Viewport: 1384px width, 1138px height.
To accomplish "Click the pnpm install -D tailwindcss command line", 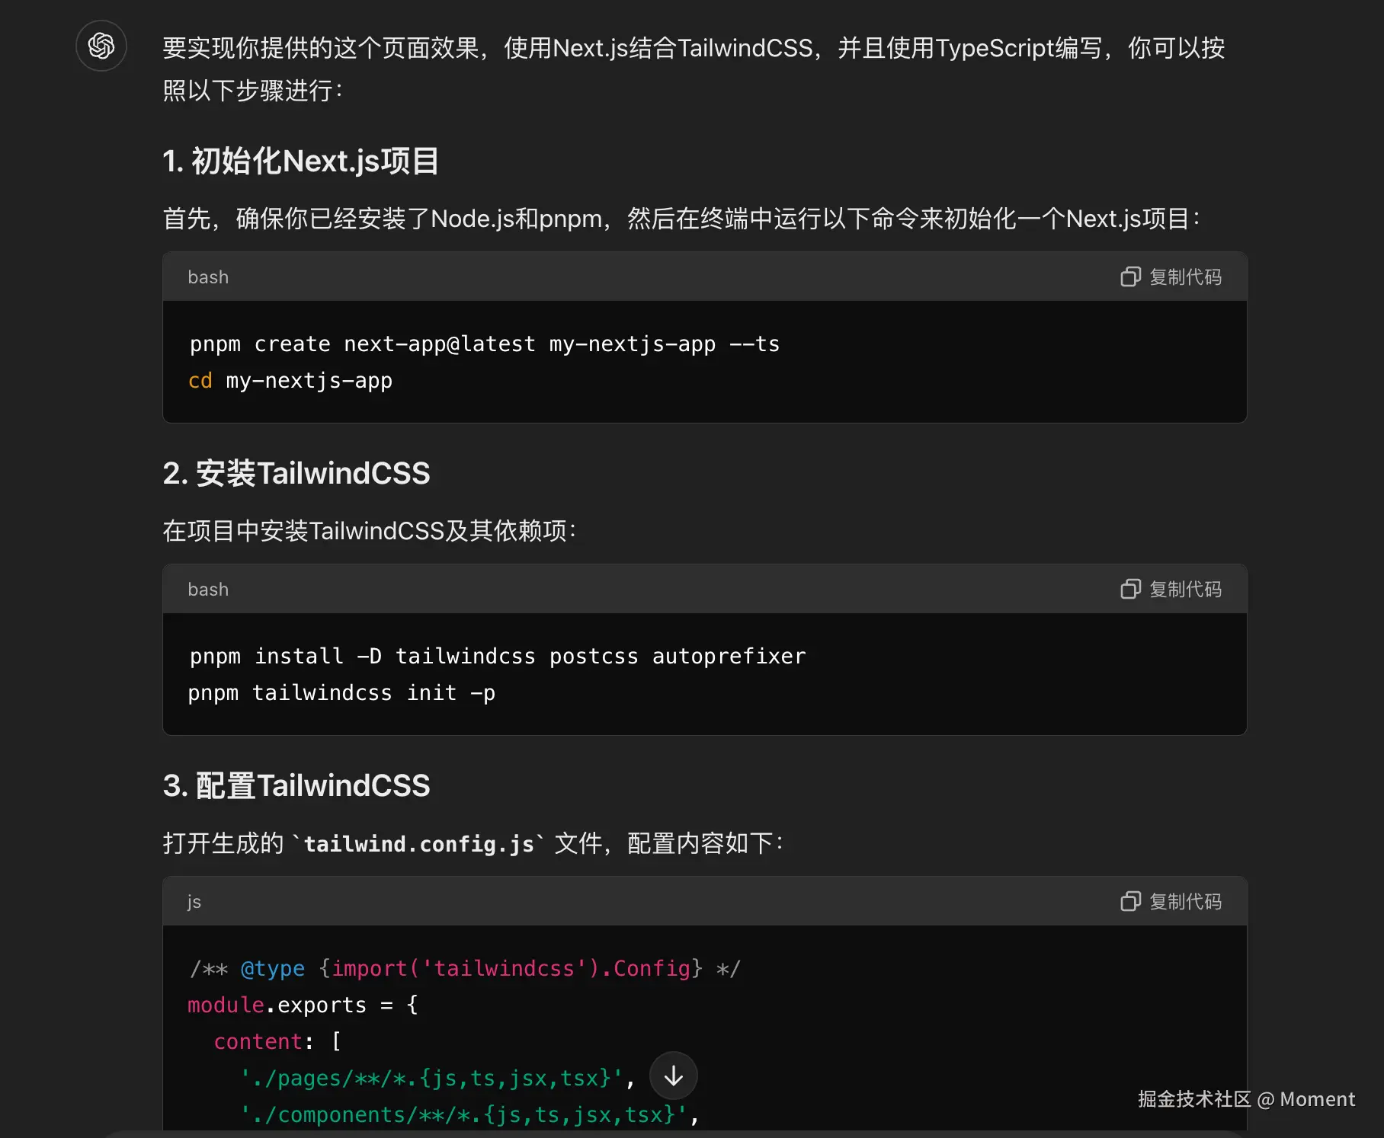I will (497, 657).
